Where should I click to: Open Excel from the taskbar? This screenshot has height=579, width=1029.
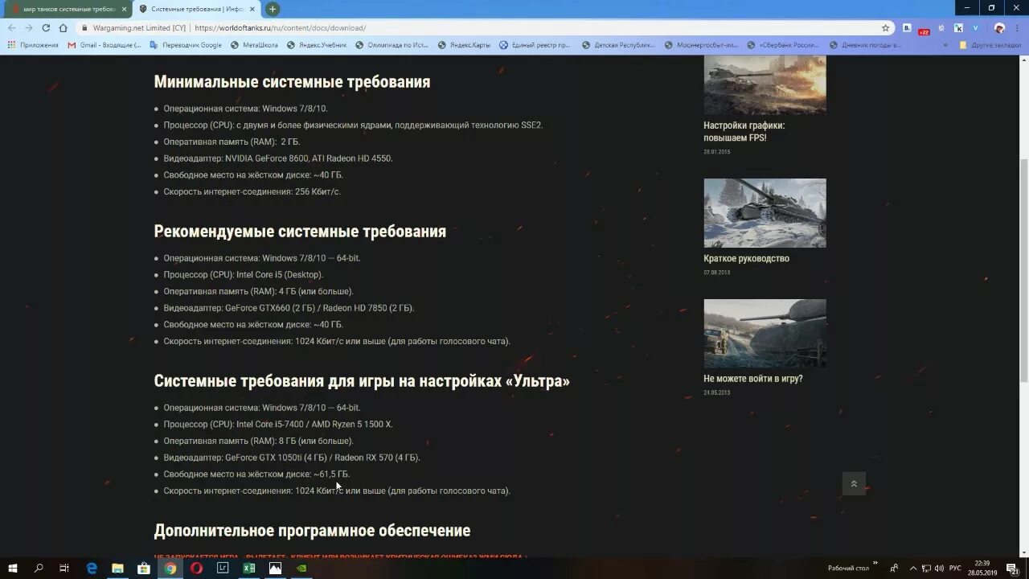[249, 568]
